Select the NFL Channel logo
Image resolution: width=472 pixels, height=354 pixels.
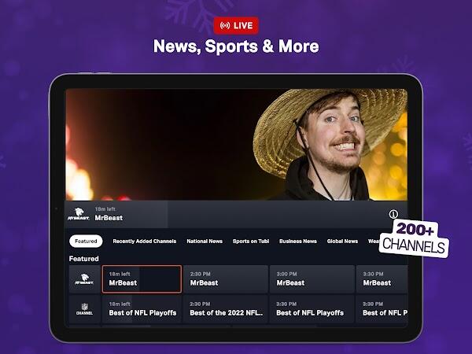[x=84, y=309]
